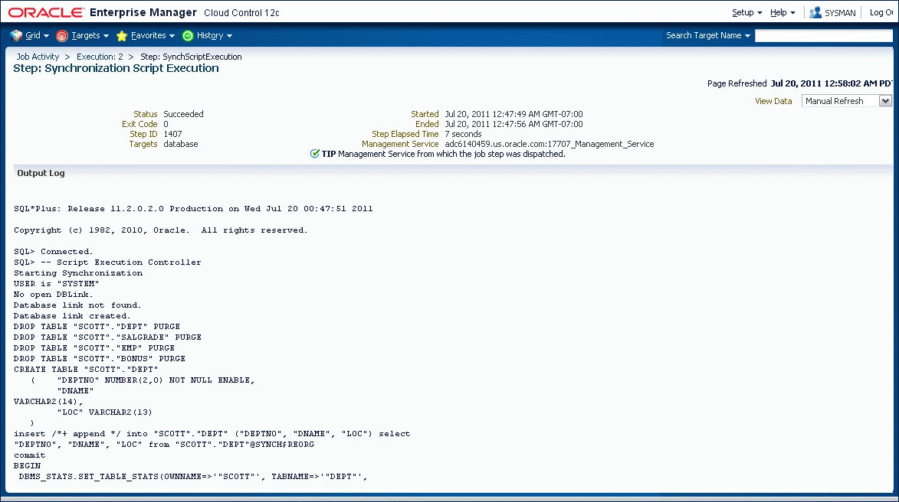This screenshot has width=899, height=502.
Task: Click the Ended timestamp 12:47:56 AM
Action: pos(513,124)
